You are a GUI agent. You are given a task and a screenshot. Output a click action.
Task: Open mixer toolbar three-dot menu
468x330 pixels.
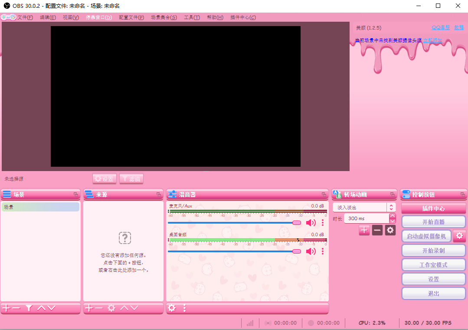[184, 308]
